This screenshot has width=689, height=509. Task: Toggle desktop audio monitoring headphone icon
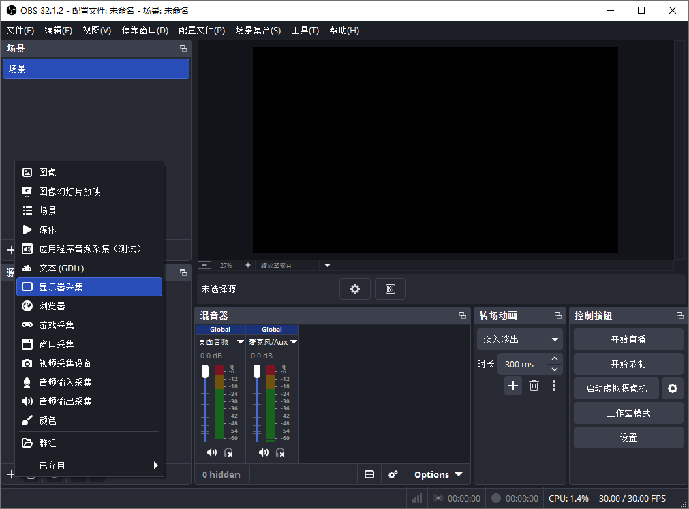[228, 452]
